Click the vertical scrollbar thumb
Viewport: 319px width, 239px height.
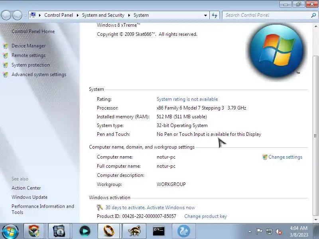315,135
